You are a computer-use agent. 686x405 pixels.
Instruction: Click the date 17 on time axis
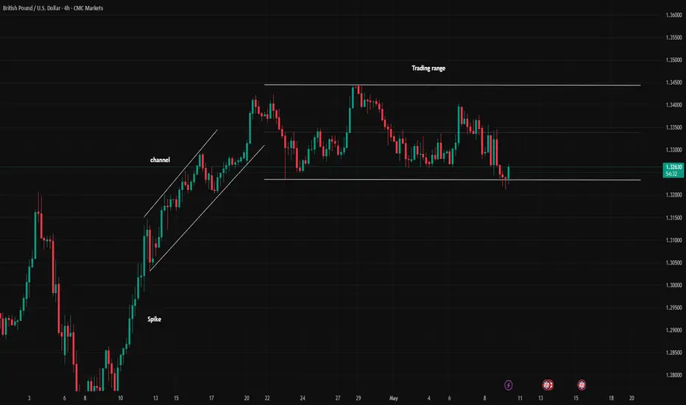pyautogui.click(x=211, y=398)
